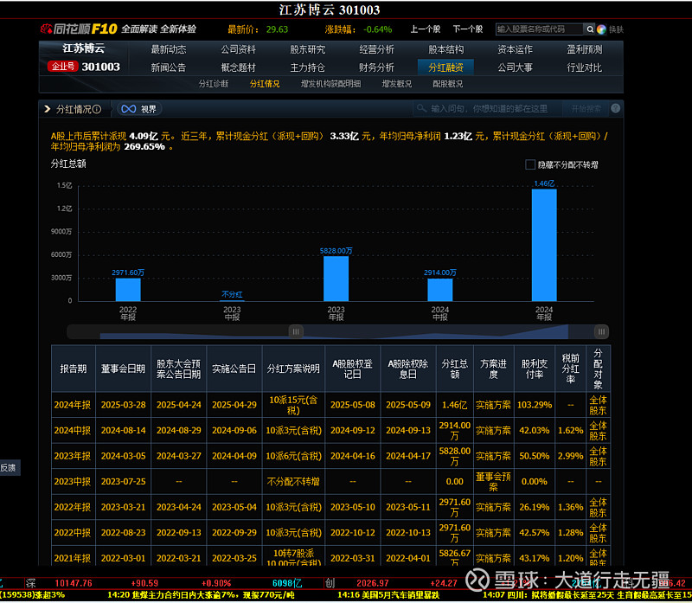
Task: Switch to 股东研究 tab
Action: pos(308,49)
